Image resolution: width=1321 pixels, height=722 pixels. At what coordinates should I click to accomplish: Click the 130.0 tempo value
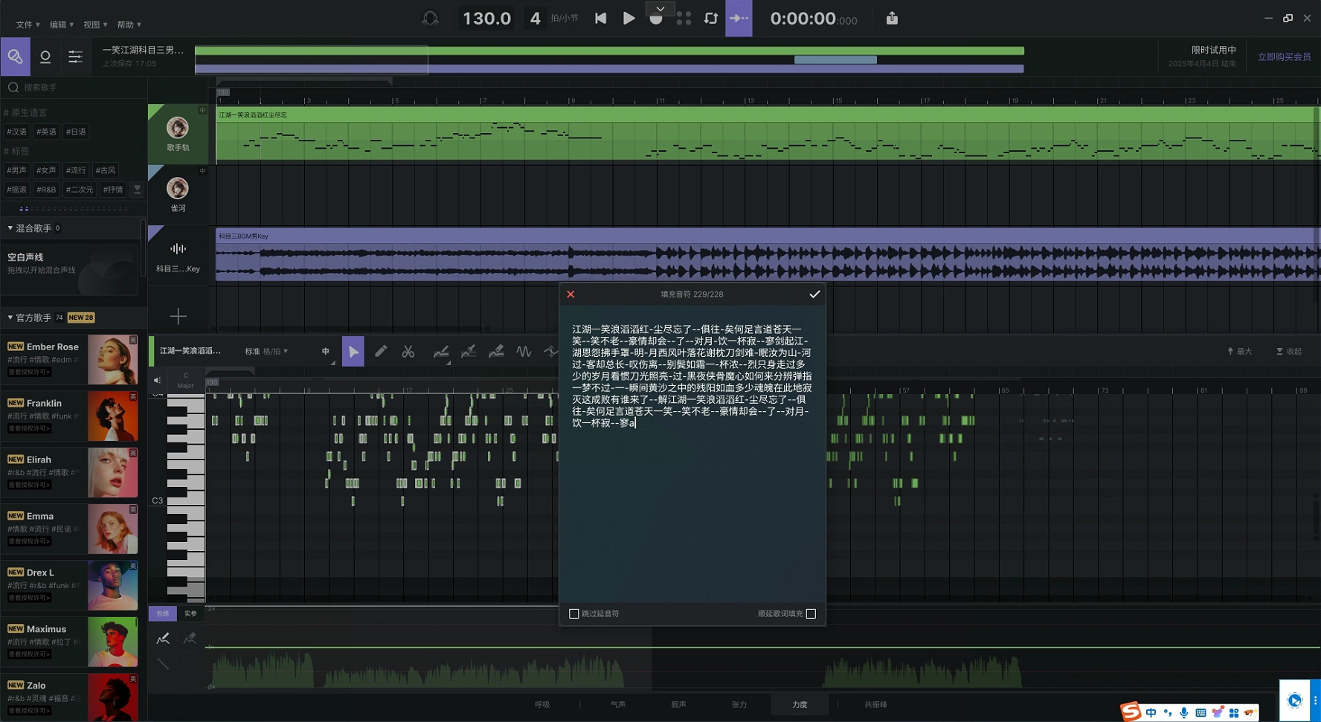[x=486, y=19]
